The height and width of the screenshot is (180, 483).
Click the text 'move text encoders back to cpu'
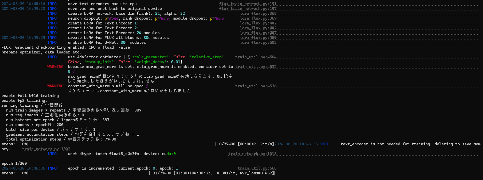[102, 4]
